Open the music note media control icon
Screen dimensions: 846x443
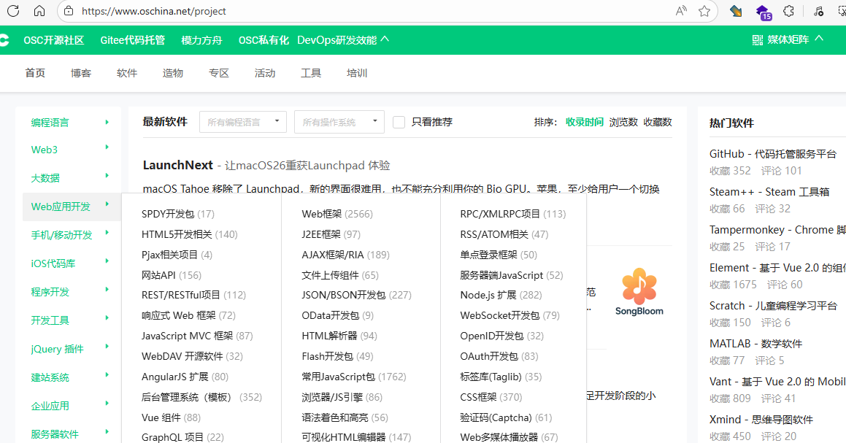(818, 11)
